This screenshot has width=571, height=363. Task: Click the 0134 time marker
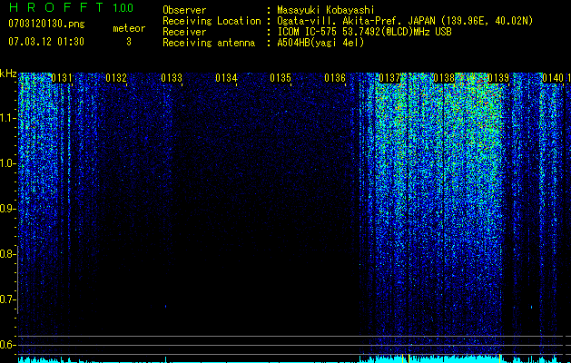pos(226,78)
